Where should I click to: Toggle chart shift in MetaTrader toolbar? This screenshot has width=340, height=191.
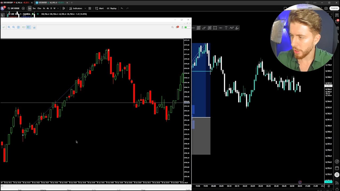pos(28,27)
